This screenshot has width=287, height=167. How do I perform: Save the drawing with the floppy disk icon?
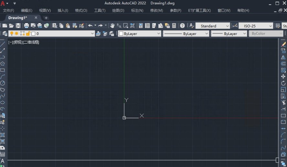pos(18,26)
